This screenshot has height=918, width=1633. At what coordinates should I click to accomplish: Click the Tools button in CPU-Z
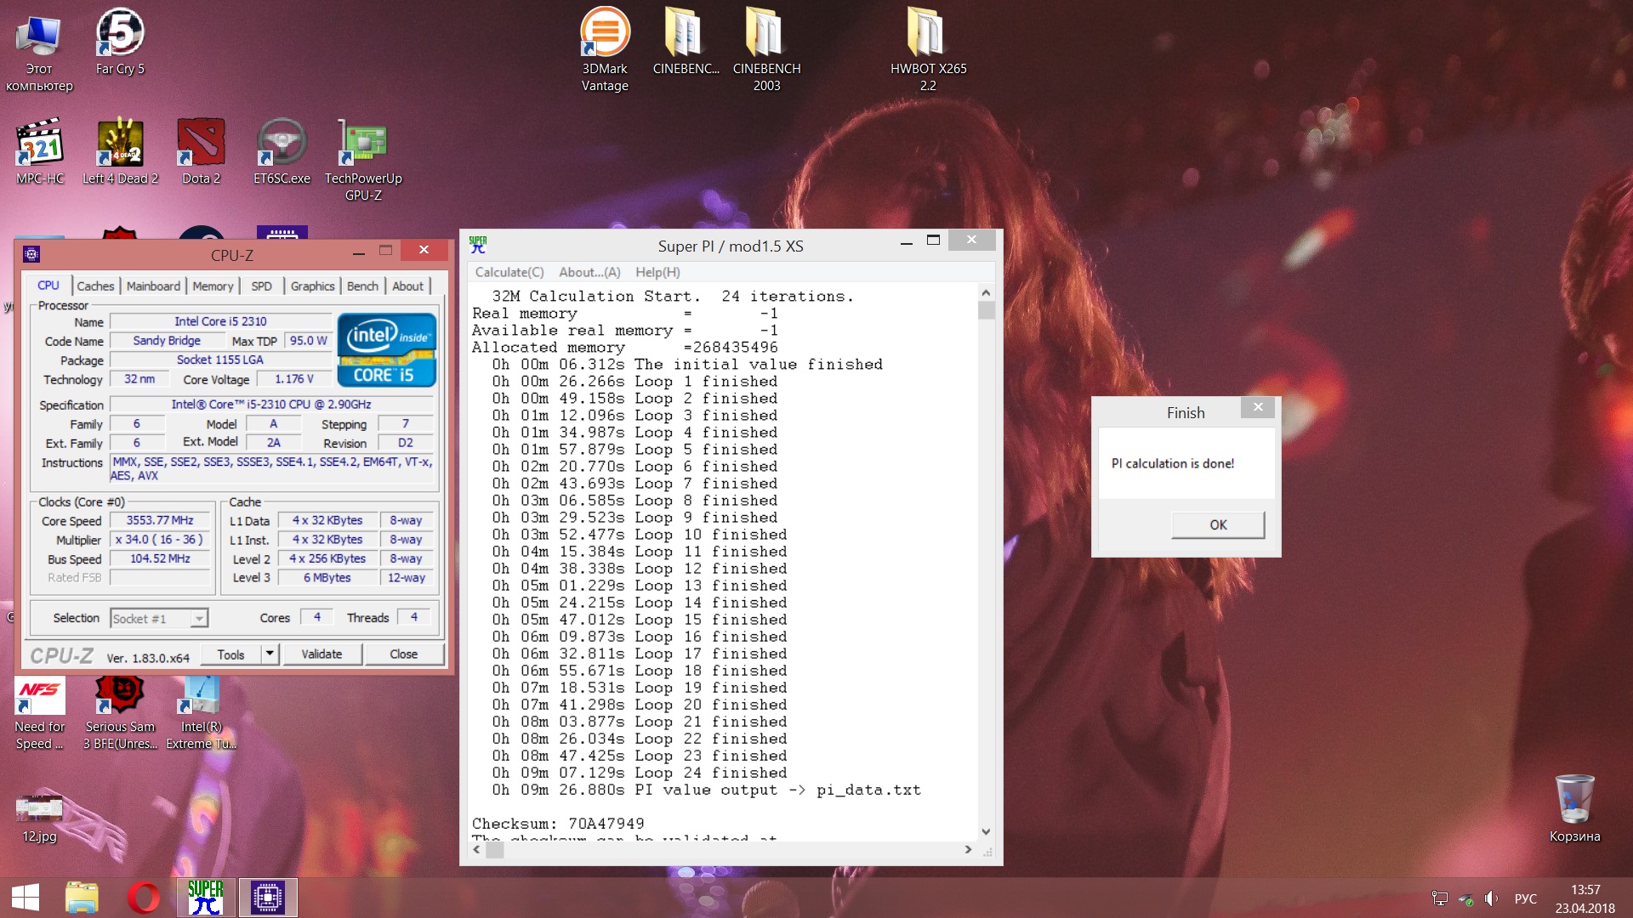[x=230, y=654]
